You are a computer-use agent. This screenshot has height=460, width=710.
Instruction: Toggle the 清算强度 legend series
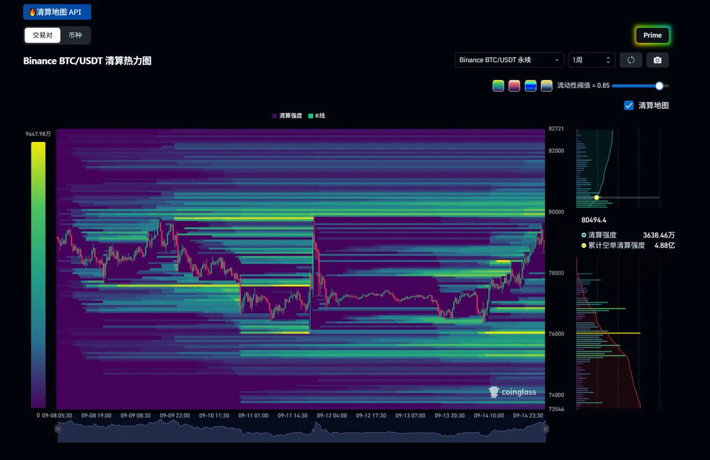(287, 116)
